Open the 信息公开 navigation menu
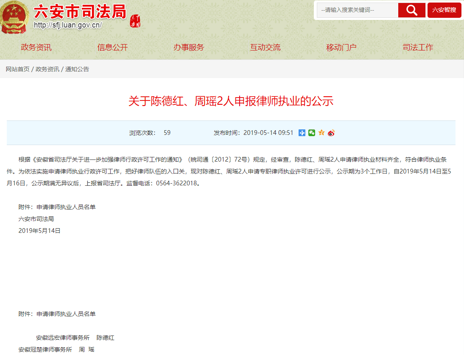 [112, 48]
